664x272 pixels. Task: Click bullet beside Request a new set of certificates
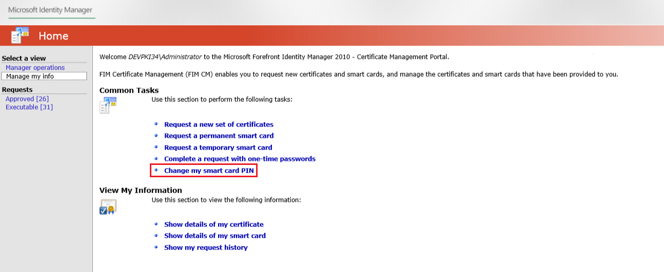[x=157, y=124]
